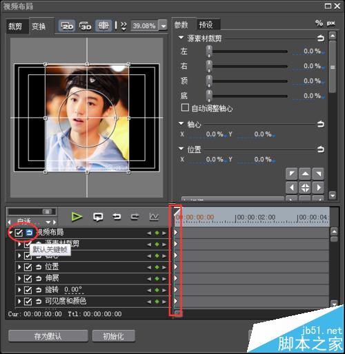
Task: Expand the 可见度和颜色 timeline row
Action: [19, 301]
